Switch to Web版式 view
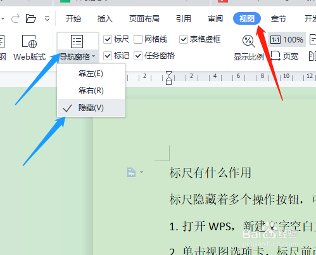Screen dimensions: 316x255 pos(29,48)
